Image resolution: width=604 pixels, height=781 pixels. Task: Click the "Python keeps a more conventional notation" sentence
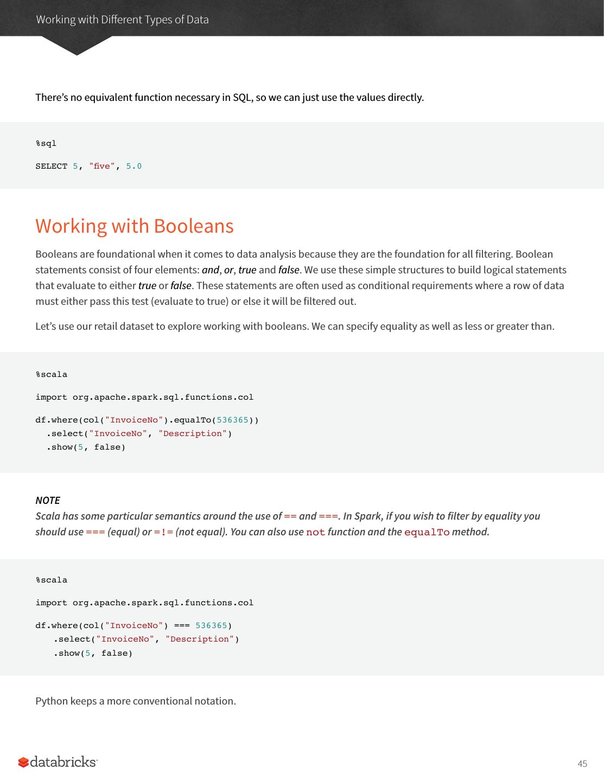click(136, 701)
